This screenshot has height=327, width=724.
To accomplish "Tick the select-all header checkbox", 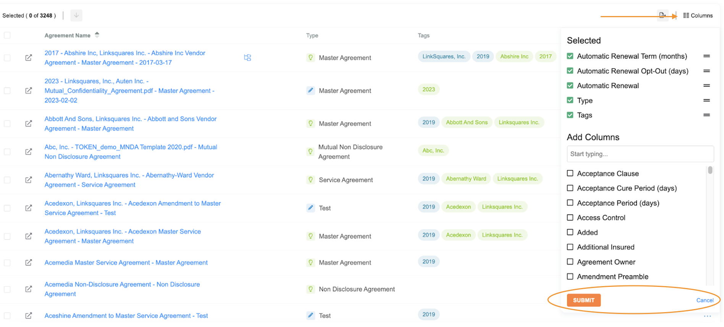I will pos(7,36).
